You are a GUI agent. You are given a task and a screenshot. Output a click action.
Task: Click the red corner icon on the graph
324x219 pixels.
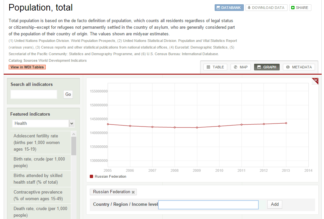(315, 81)
